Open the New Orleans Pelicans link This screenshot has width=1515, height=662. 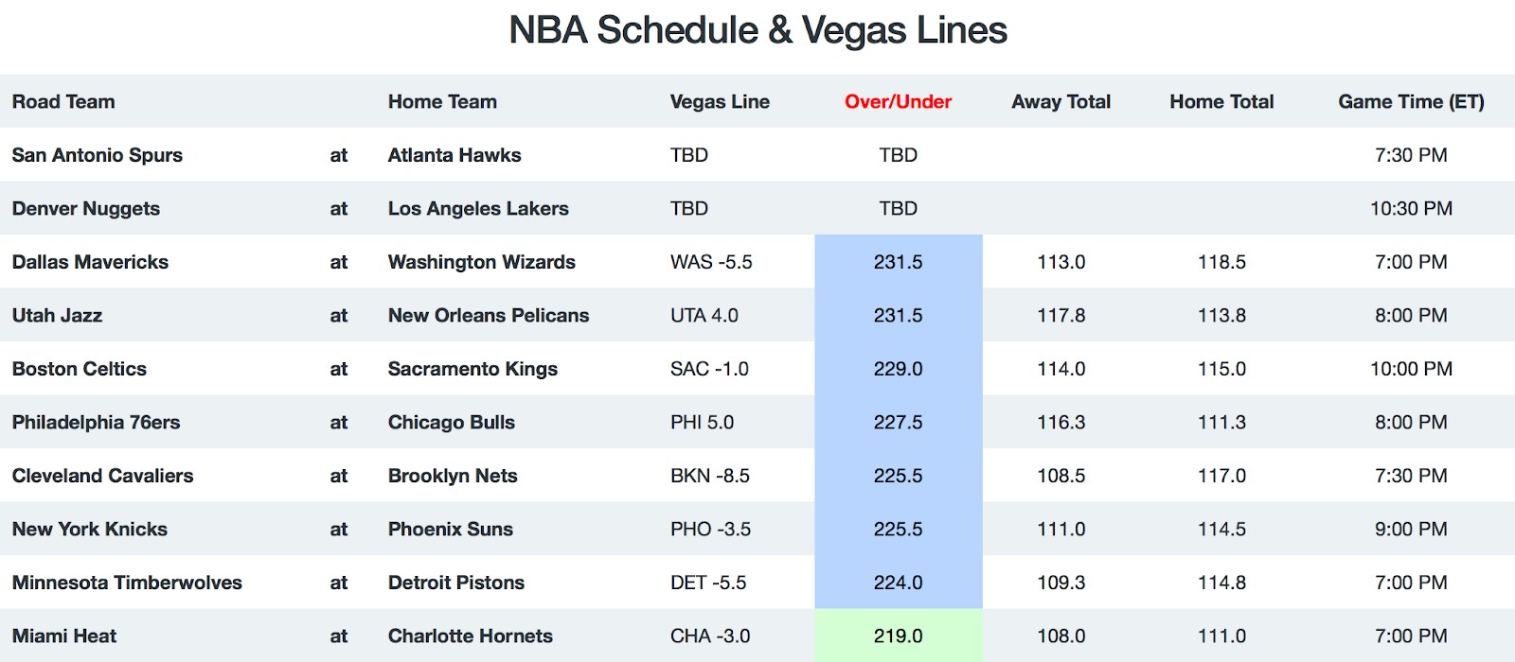click(x=489, y=316)
